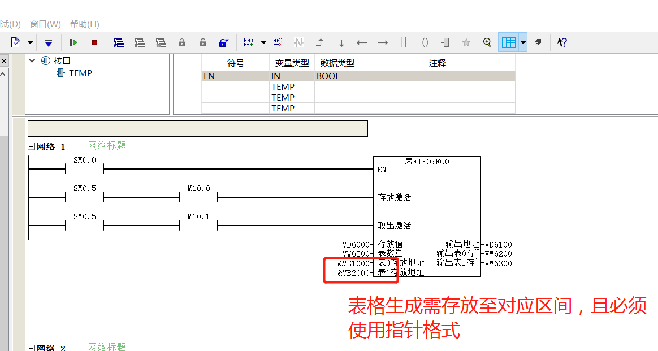Open dropdown arrow beside insert network icon
658x351 pixels.
(263, 42)
